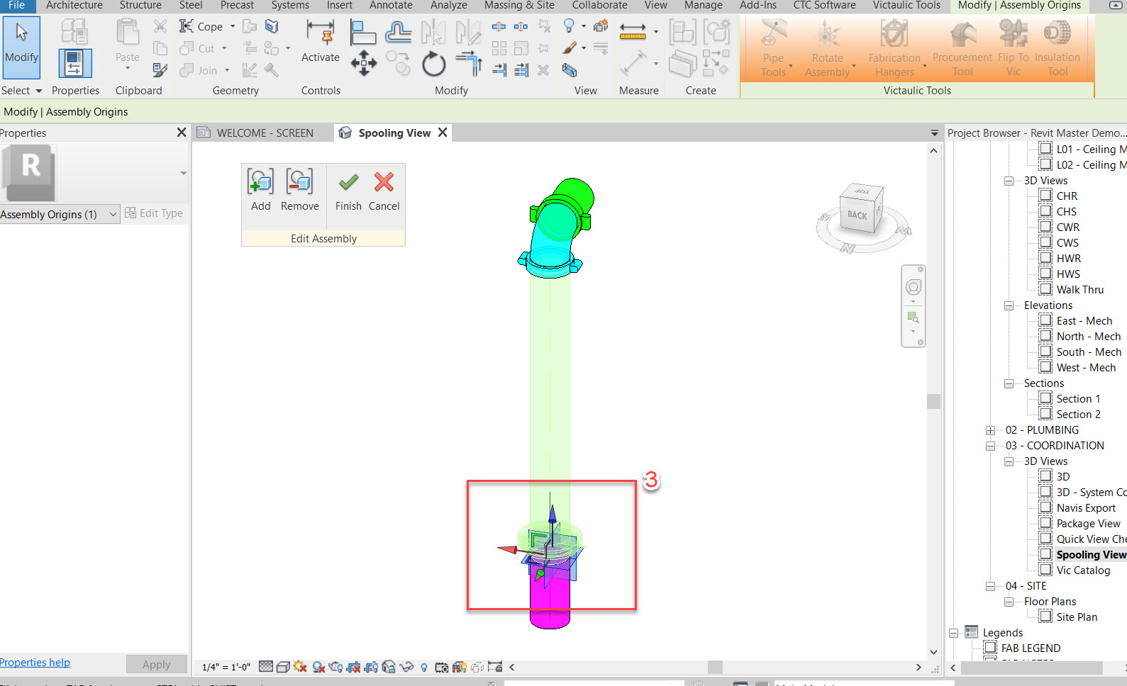Select the Insulation Tool icon
This screenshot has width=1127, height=686.
coord(1057,48)
